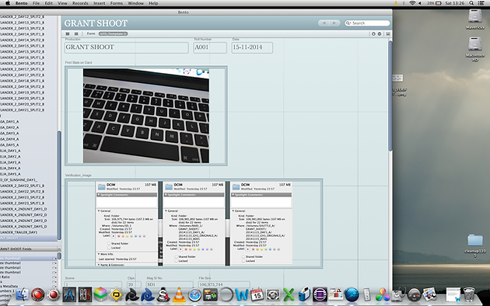Screen dimensions: 490x306
Task: Go to the previous record arrow
Action: (324, 23)
